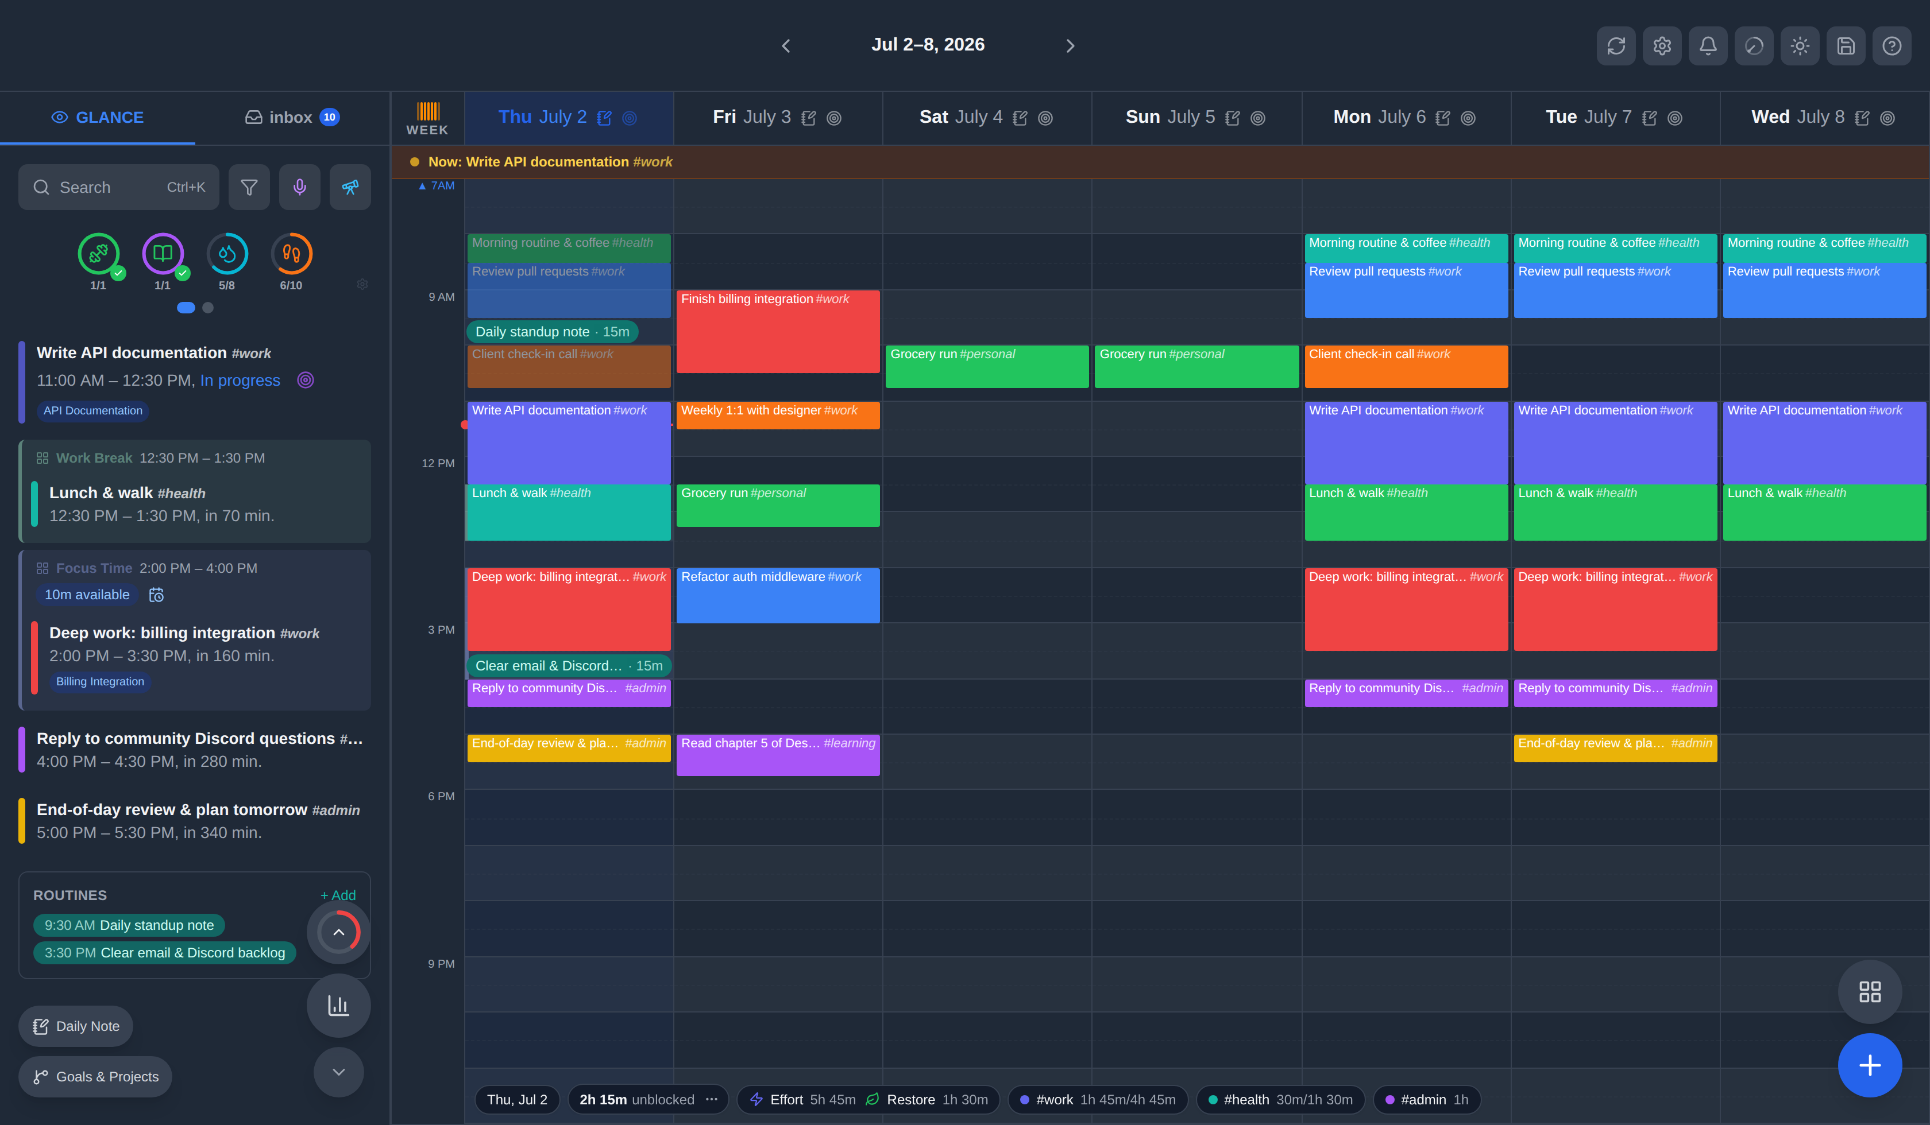The width and height of the screenshot is (1930, 1125).
Task: Click the telescope icon button
Action: pyautogui.click(x=350, y=188)
